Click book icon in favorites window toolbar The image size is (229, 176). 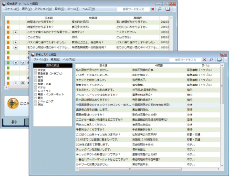[x=219, y=59]
